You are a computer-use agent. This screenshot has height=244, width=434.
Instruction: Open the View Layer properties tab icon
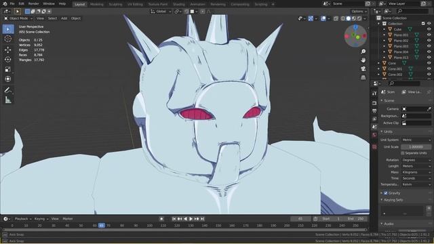pyautogui.click(x=374, y=119)
